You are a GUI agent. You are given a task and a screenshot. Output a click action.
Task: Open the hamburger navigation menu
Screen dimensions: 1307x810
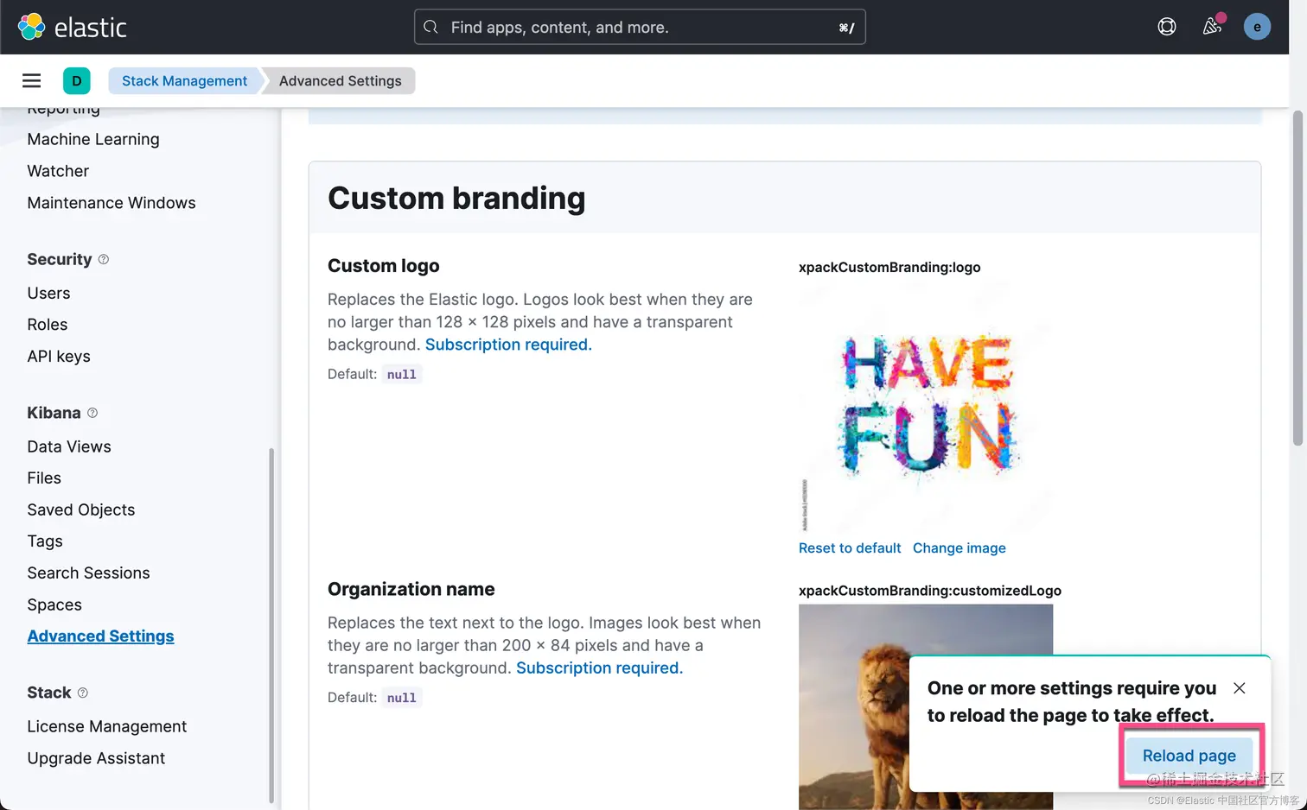coord(32,80)
